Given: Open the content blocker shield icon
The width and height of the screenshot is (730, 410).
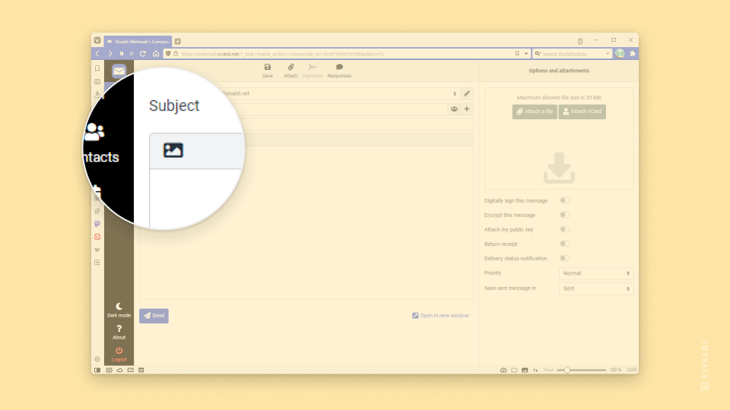Looking at the screenshot, I should pos(168,54).
